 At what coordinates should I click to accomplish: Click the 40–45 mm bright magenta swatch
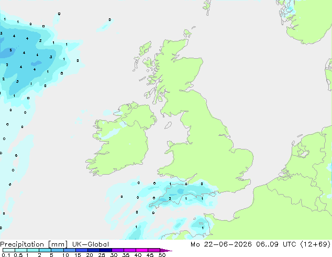click(142, 250)
